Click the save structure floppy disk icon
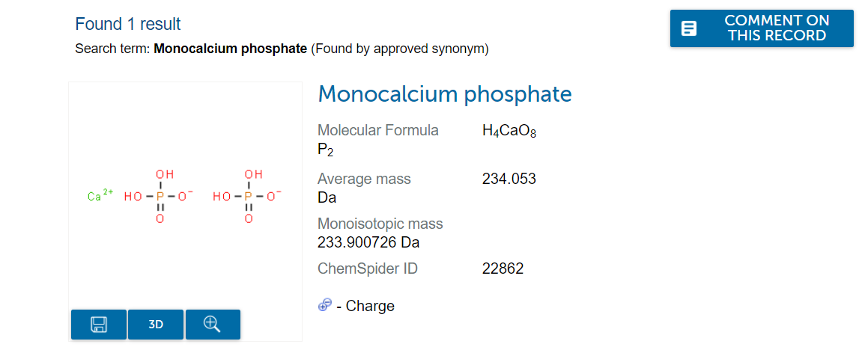Image resolution: width=862 pixels, height=347 pixels. tap(99, 325)
